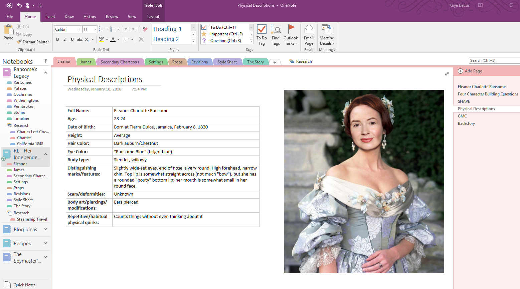Click the Format Painter brush
520x289 pixels.
click(19, 42)
